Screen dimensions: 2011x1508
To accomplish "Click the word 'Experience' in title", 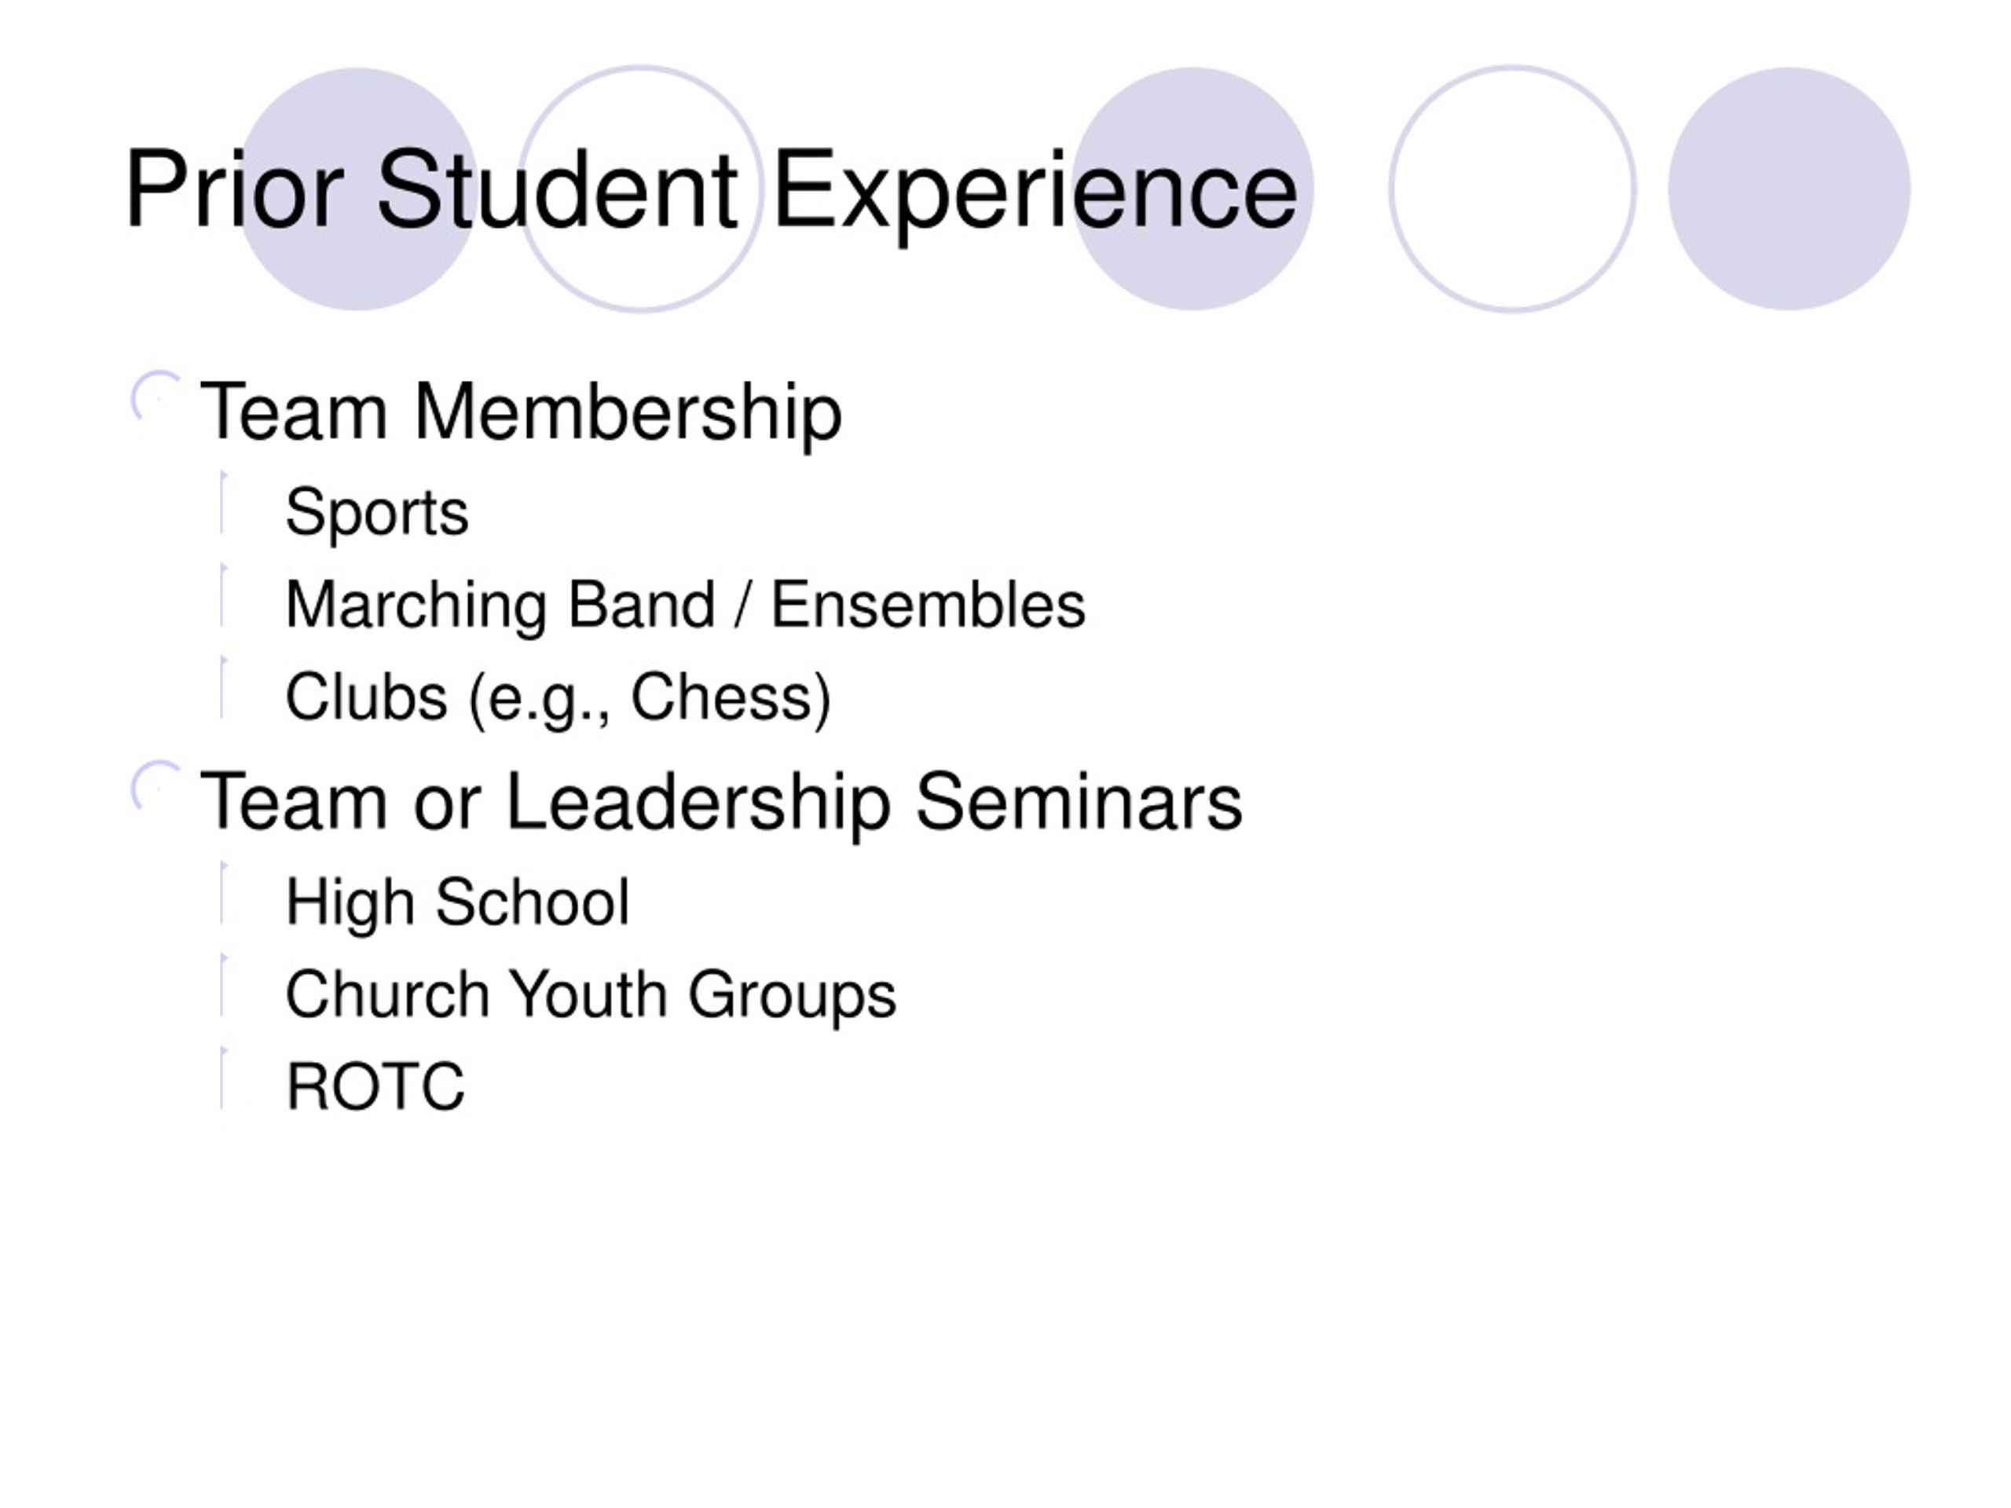I will [x=1035, y=192].
